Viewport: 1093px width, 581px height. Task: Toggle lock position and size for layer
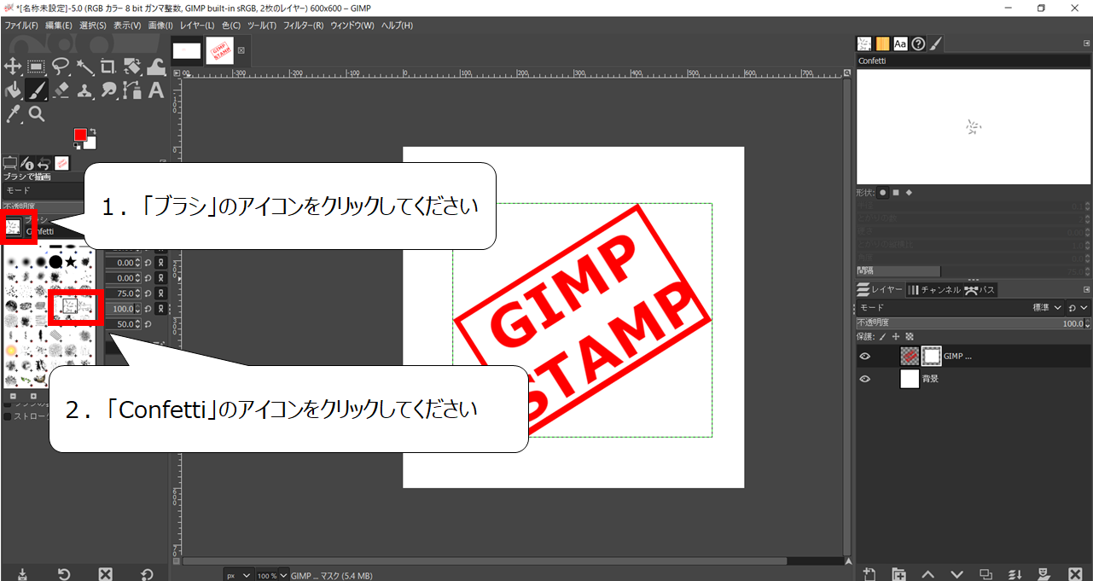(x=896, y=337)
